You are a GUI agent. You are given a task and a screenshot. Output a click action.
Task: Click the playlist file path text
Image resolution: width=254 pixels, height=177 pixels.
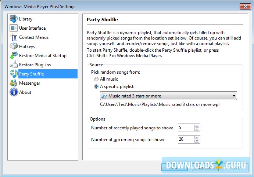pyautogui.click(x=160, y=104)
